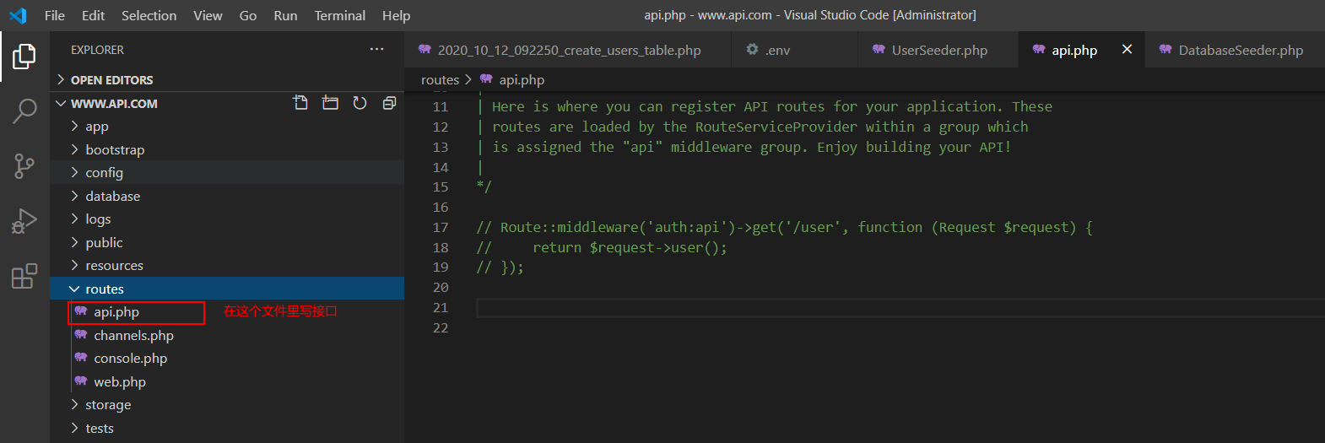Click the PHP icon beside web.php
The width and height of the screenshot is (1325, 443).
[x=81, y=381]
